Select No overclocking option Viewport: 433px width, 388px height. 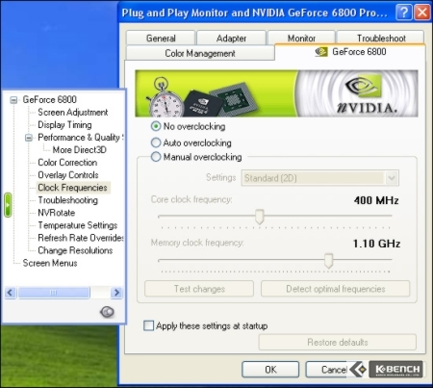click(156, 126)
